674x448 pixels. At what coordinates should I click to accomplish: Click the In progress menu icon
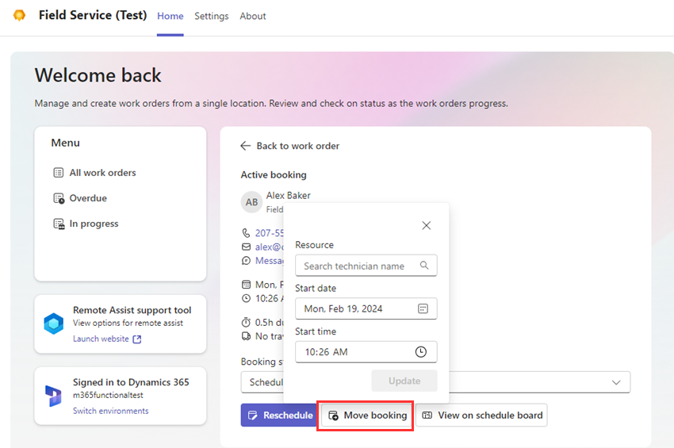(59, 224)
